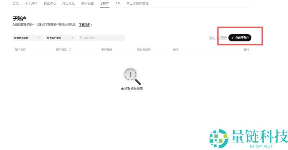Click the 预计总资产 column header
This screenshot has height=150, width=288.
tap(144, 50)
